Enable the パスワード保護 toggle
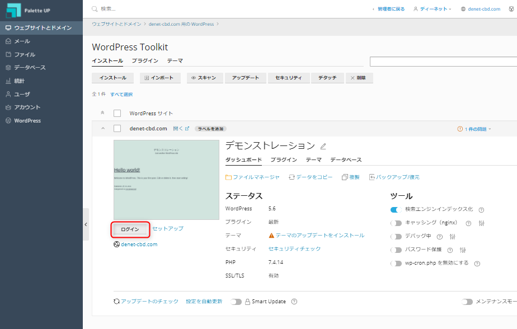The image size is (517, 329). click(x=396, y=250)
